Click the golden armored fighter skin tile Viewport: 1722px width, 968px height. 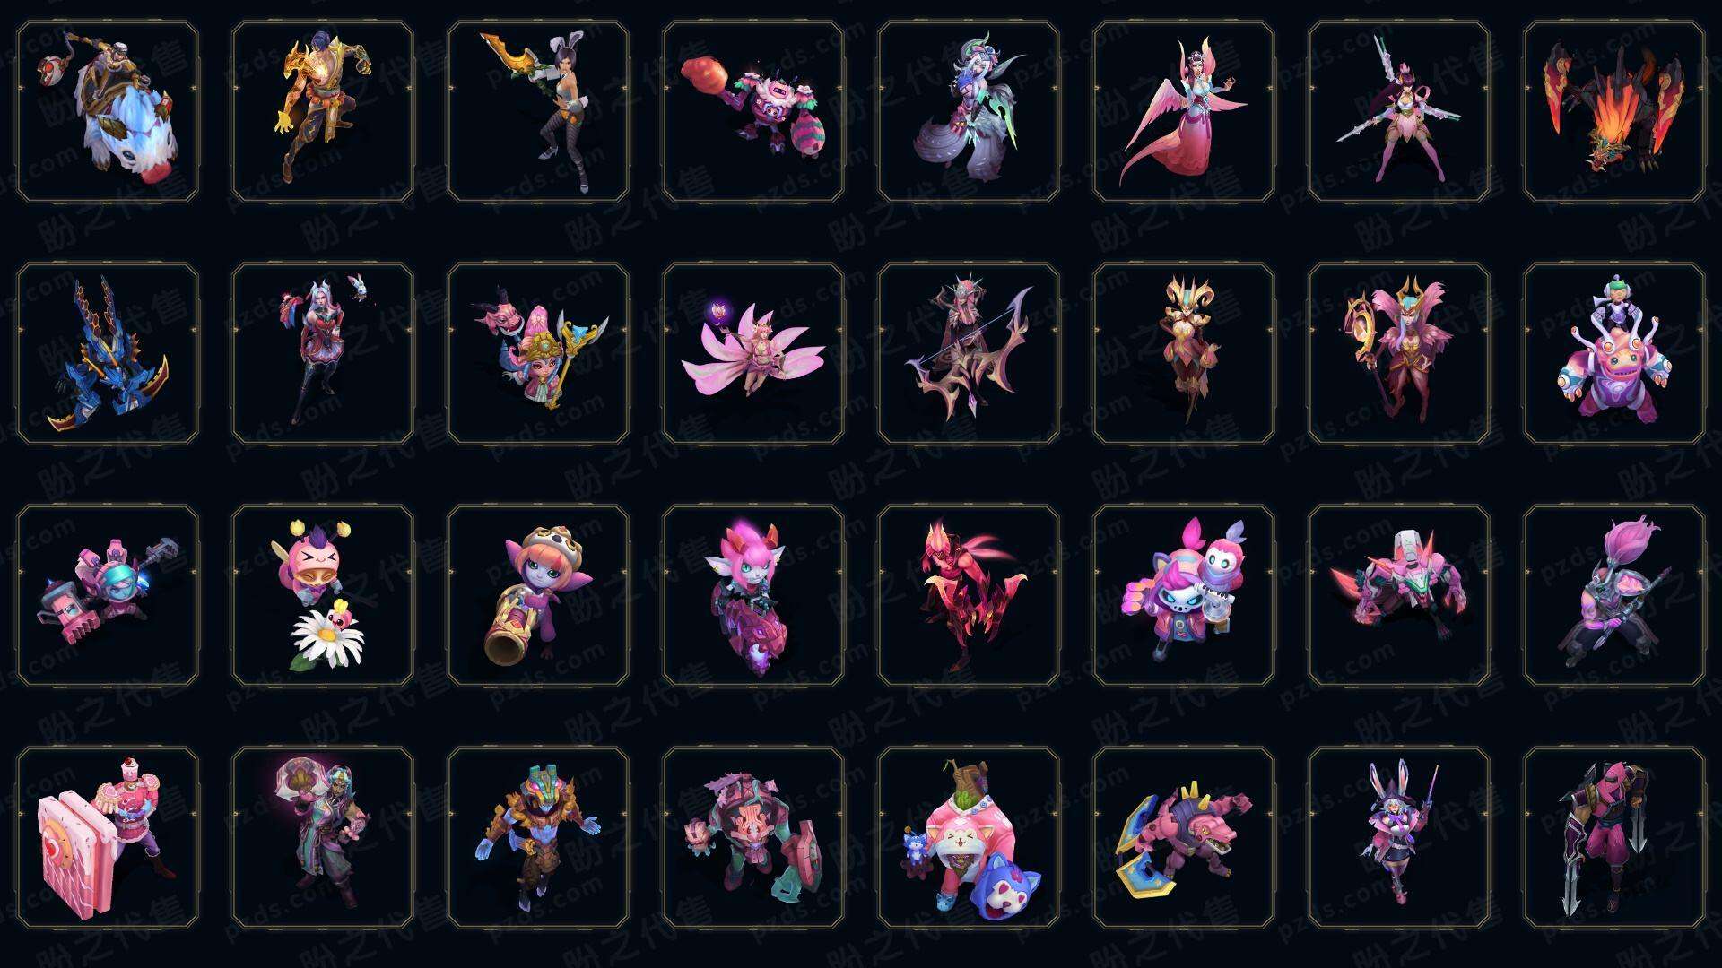[323, 112]
